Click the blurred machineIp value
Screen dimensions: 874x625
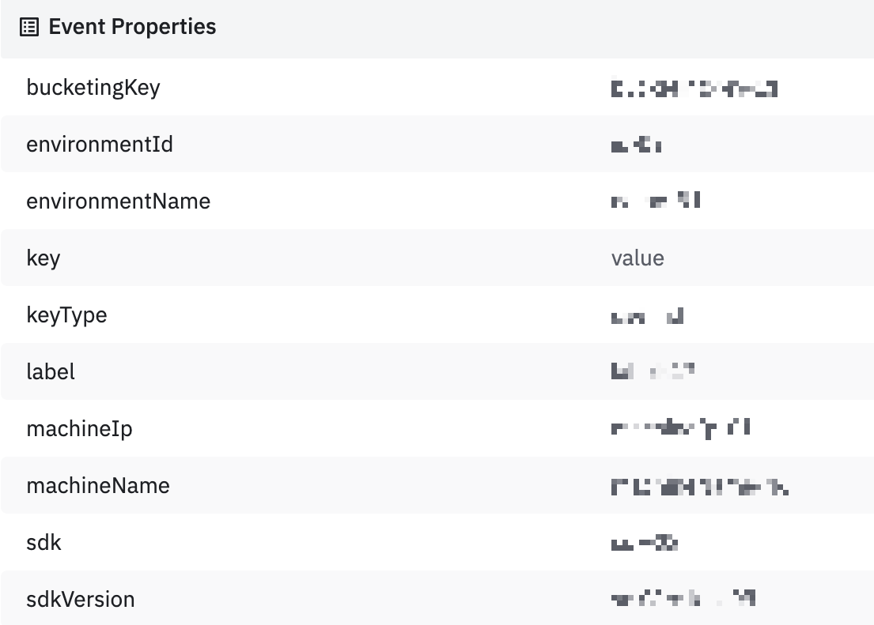680,429
